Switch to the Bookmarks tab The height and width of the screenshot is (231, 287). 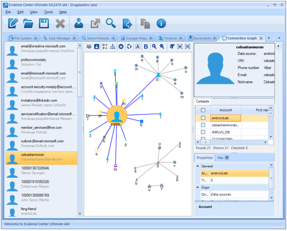coord(202,38)
